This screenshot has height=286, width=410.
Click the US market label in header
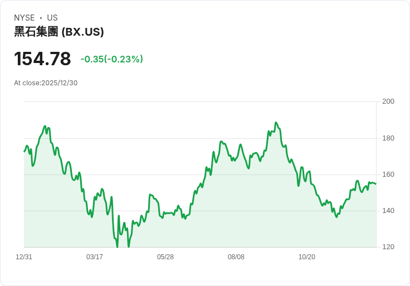[x=52, y=18]
